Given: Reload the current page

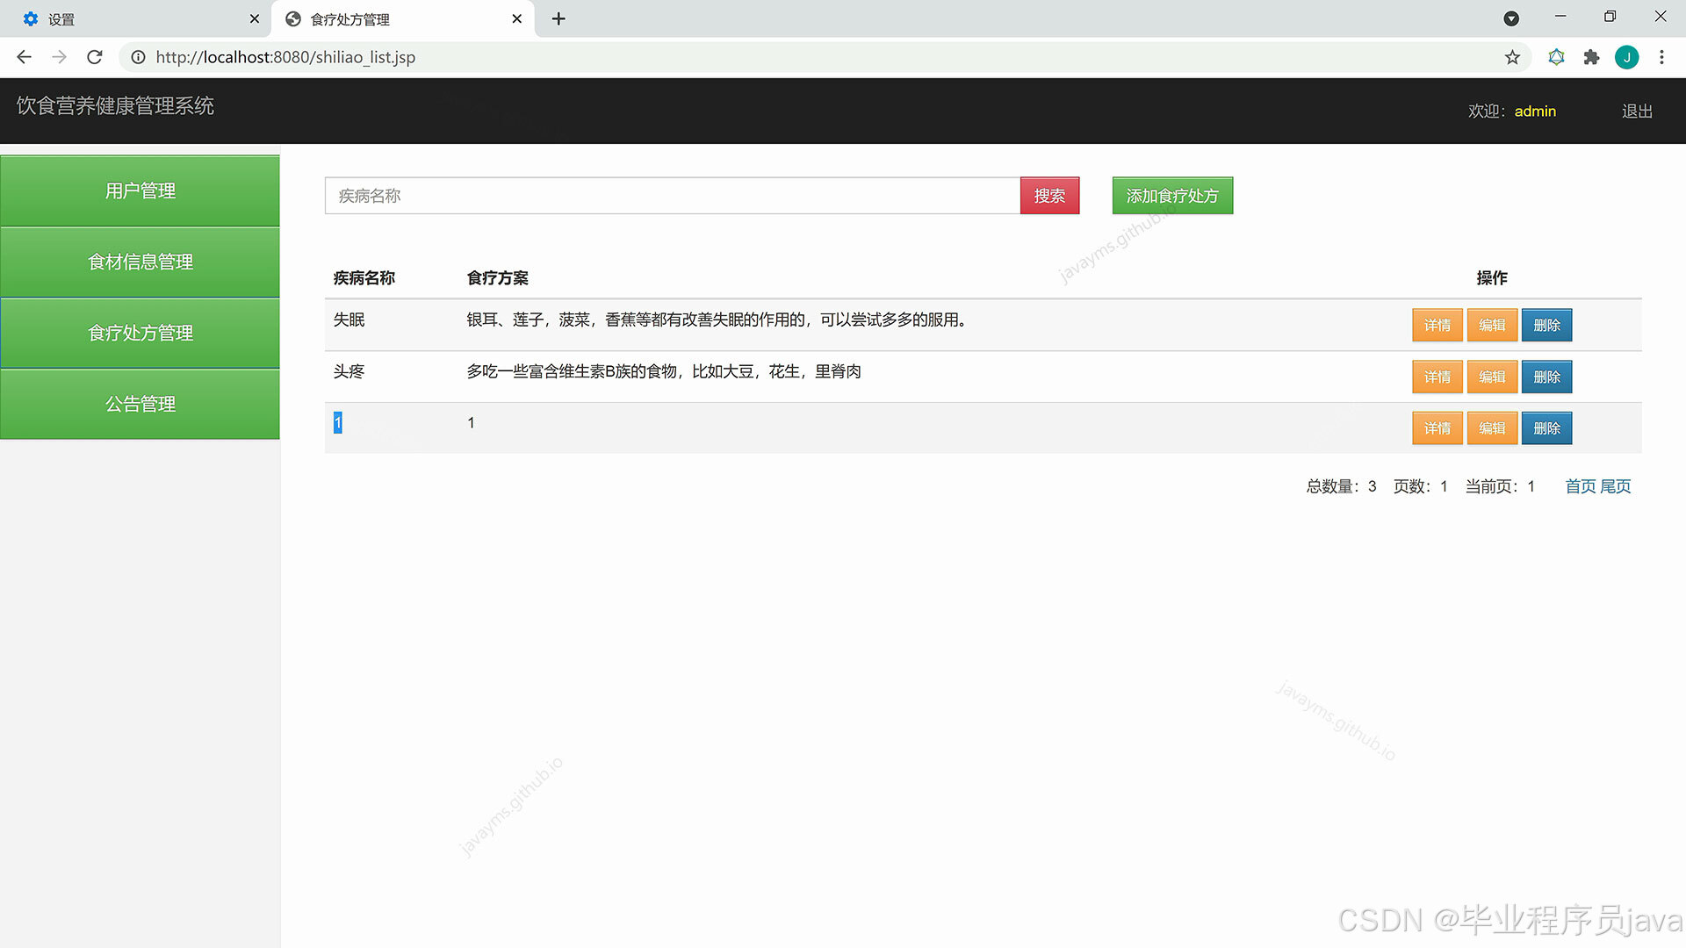Looking at the screenshot, I should coord(95,57).
